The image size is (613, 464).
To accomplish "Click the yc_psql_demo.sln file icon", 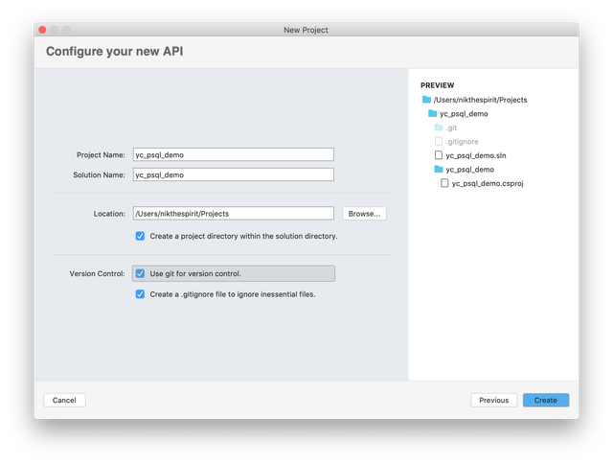I will (x=439, y=154).
